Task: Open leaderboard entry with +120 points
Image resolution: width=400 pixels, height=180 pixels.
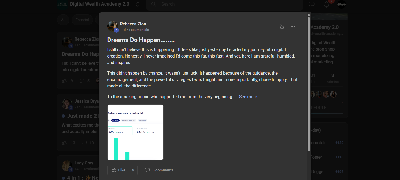Action: pos(327,143)
